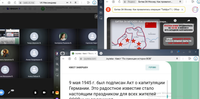
Task: Add a sidebar app with the plus icon
Action: pos(57,87)
